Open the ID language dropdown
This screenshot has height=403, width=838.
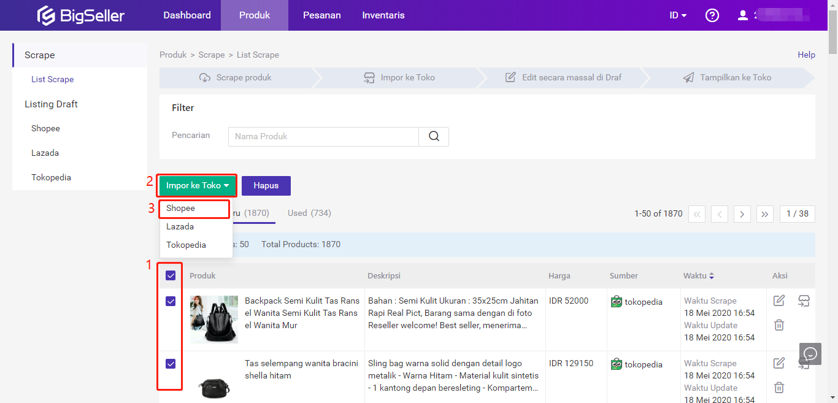(678, 15)
